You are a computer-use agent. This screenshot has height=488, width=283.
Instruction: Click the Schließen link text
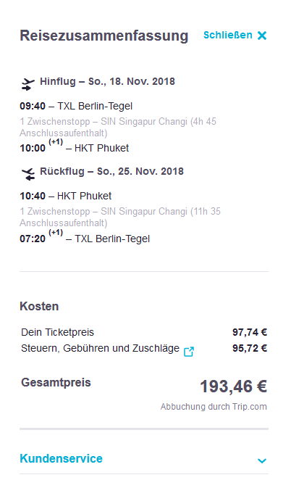click(x=228, y=35)
